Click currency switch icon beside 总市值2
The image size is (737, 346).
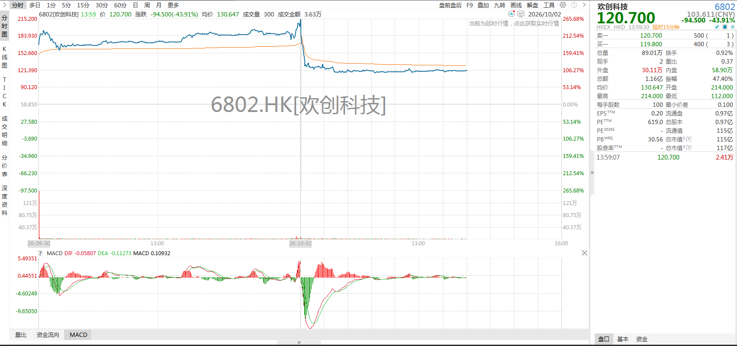tap(689, 148)
